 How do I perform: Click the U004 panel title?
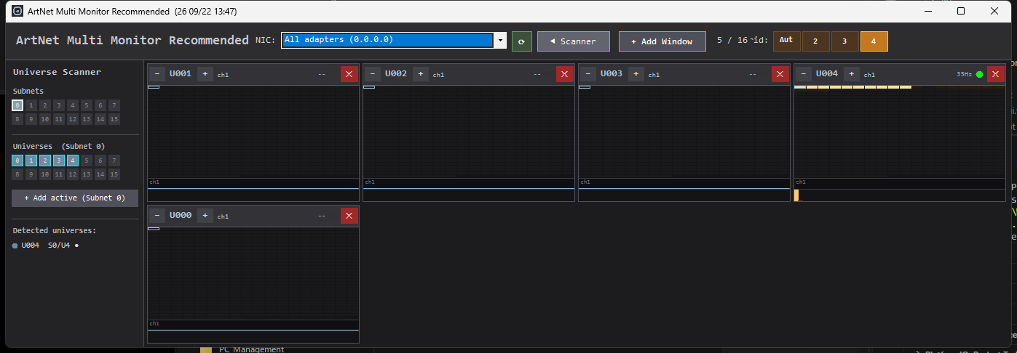[x=827, y=74]
